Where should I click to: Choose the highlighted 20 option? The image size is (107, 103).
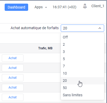(82, 81)
